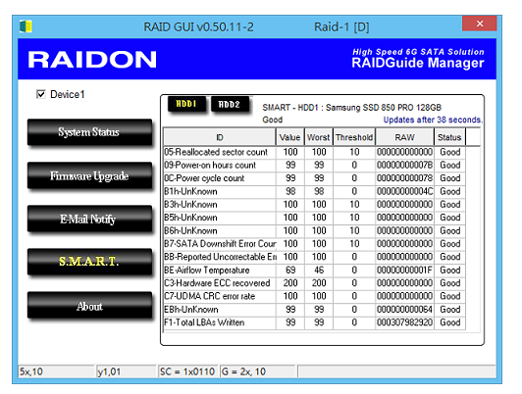Go to E-Mail Notify settings
The width and height of the screenshot is (522, 394).
(x=89, y=219)
